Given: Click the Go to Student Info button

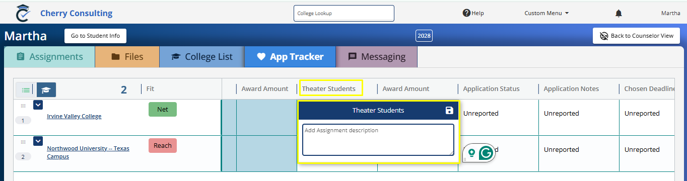Looking at the screenshot, I should click(x=95, y=36).
